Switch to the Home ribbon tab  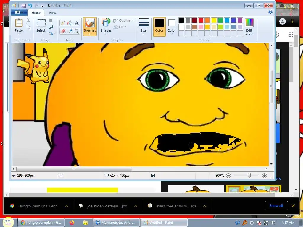tap(36, 13)
